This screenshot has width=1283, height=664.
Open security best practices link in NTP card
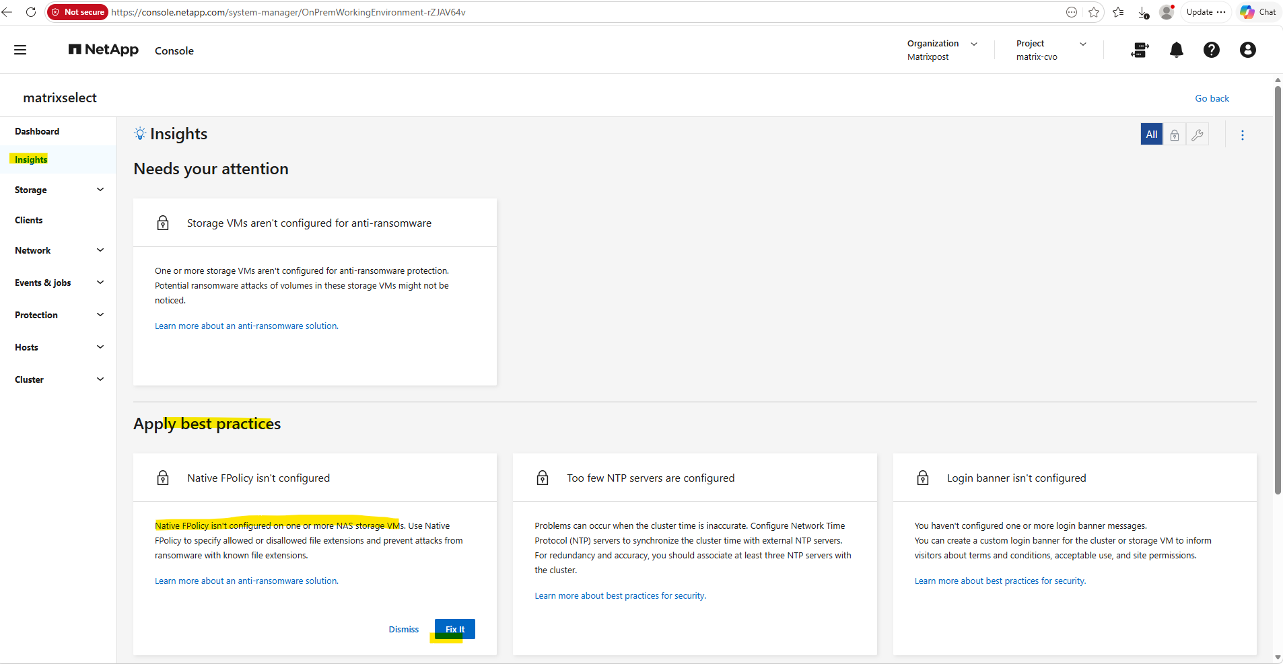(x=620, y=595)
